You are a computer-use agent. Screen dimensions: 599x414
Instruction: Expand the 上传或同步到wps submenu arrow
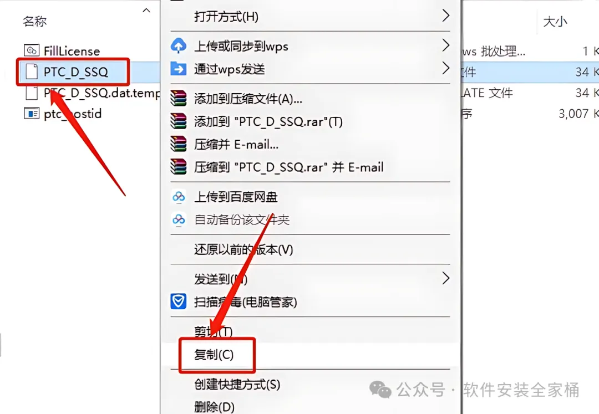pos(445,45)
